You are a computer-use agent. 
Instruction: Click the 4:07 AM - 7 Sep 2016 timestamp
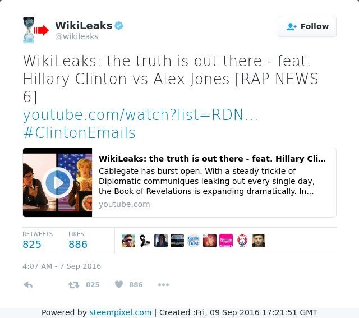coord(62,266)
